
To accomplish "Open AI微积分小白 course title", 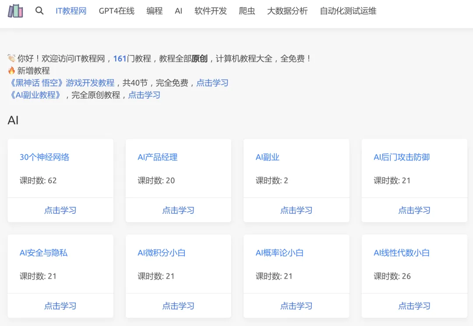I will tap(161, 253).
